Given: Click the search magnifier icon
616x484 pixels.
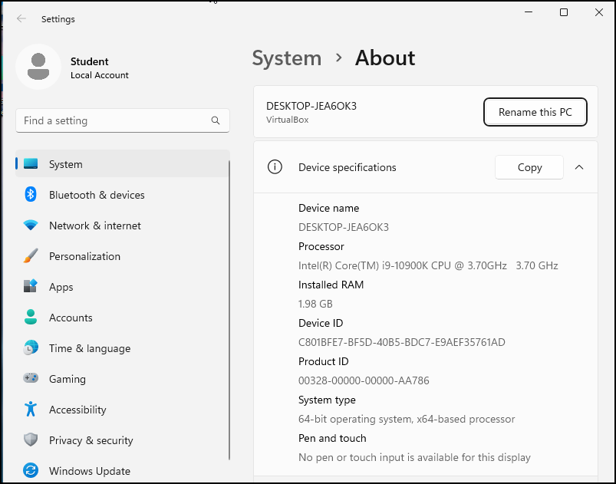Looking at the screenshot, I should (x=216, y=120).
